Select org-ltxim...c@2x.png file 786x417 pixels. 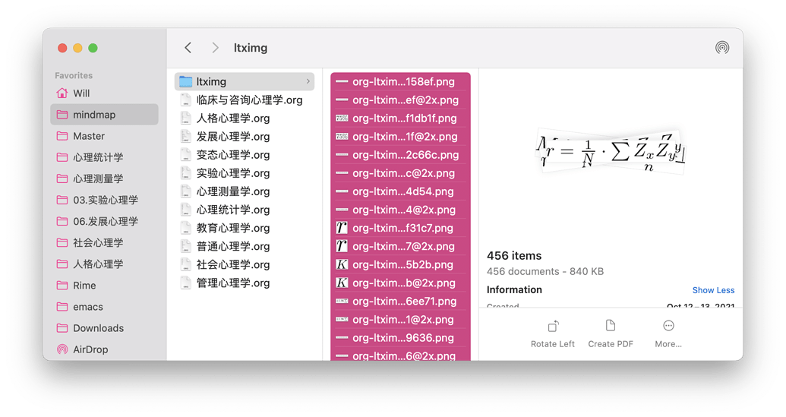tap(400, 173)
